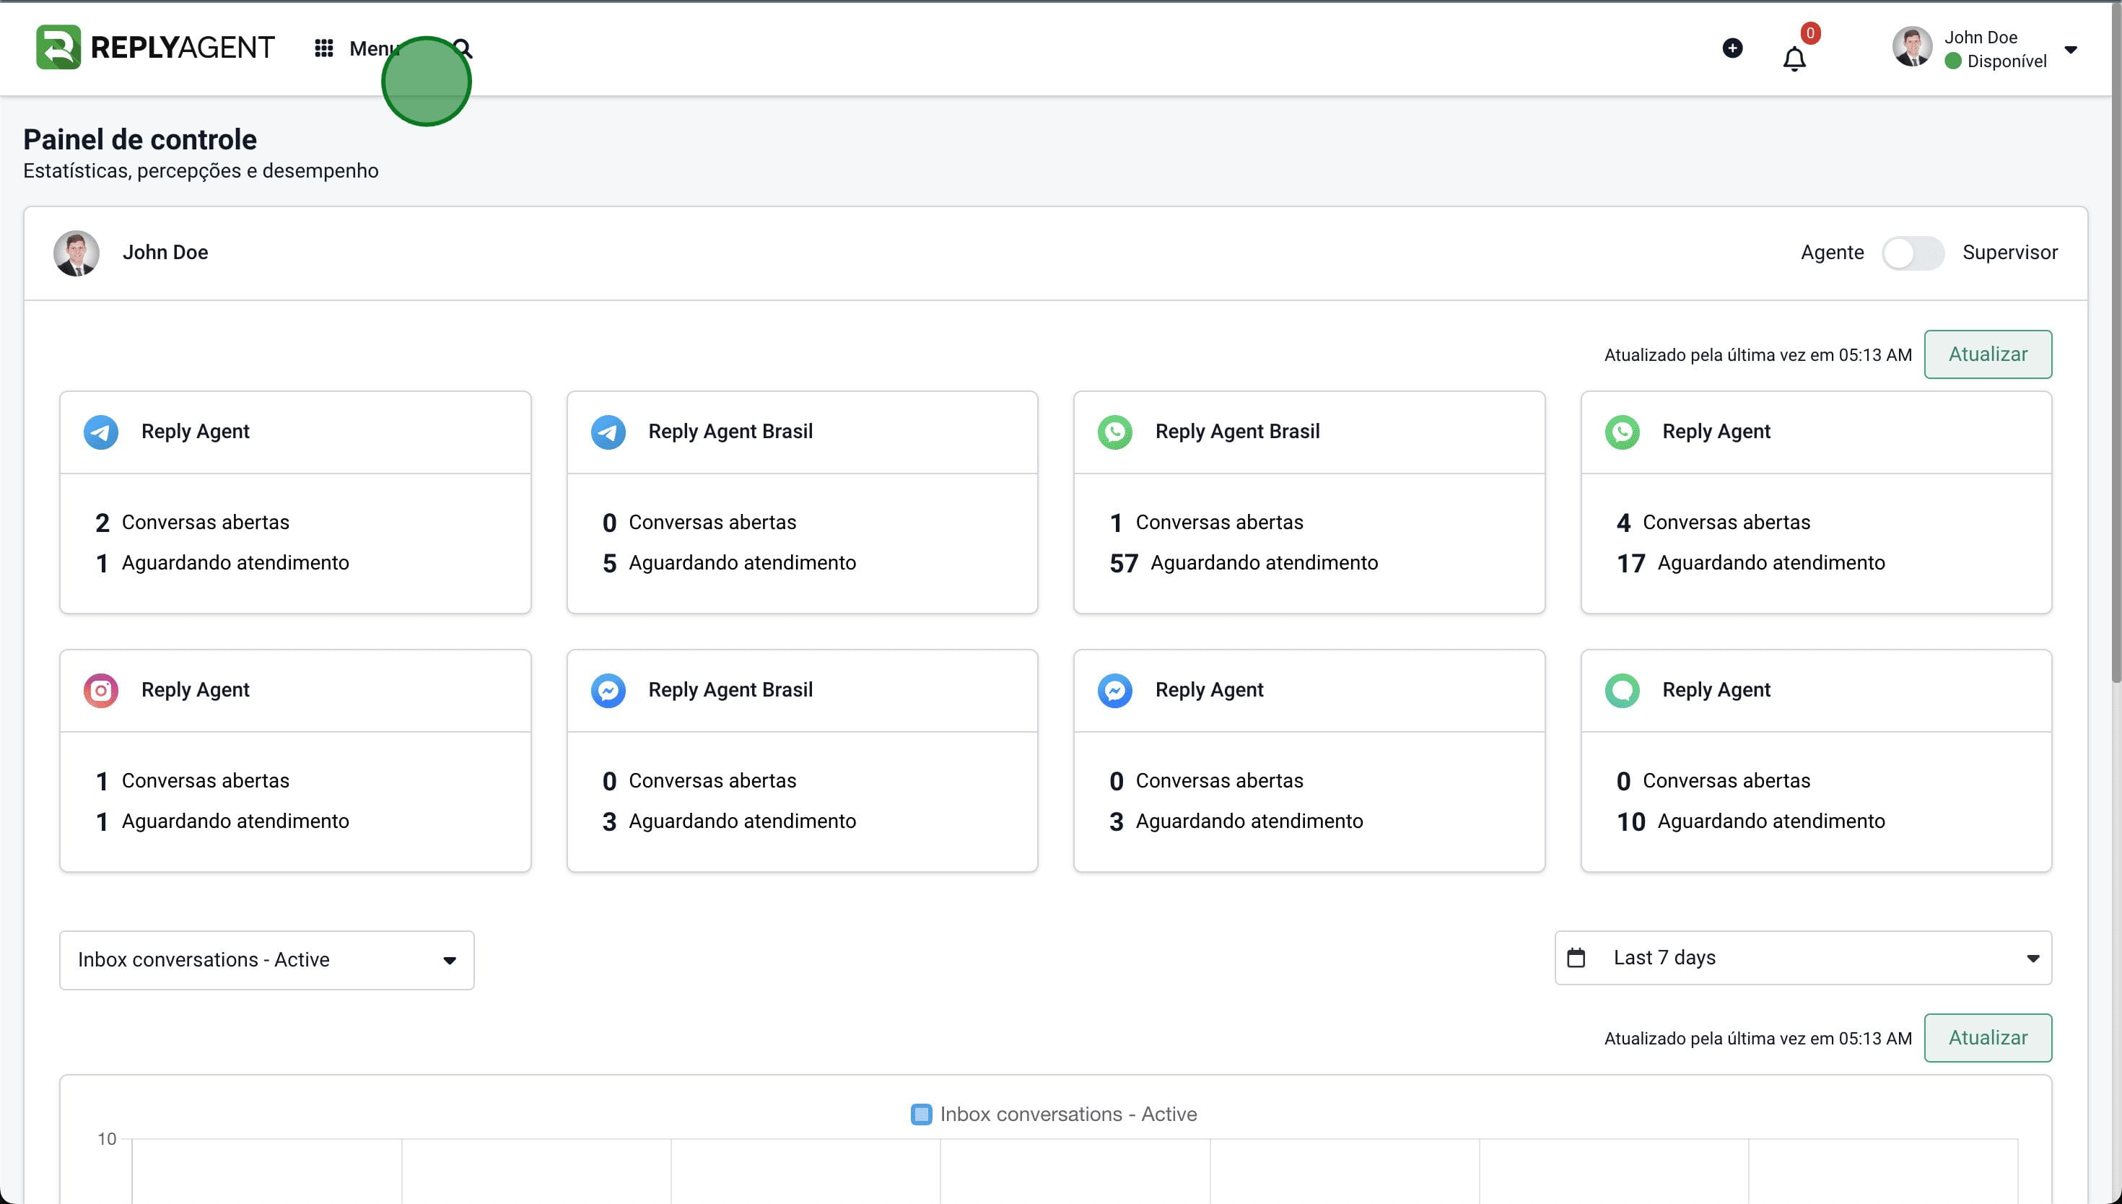Click Messenger icon of Reply Agent card

click(1115, 691)
